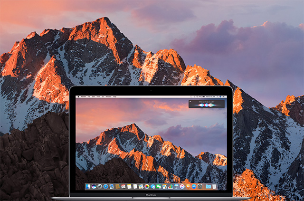Open Photos app in the Dock
Screen dimensions: 304x201
[x=146, y=186]
